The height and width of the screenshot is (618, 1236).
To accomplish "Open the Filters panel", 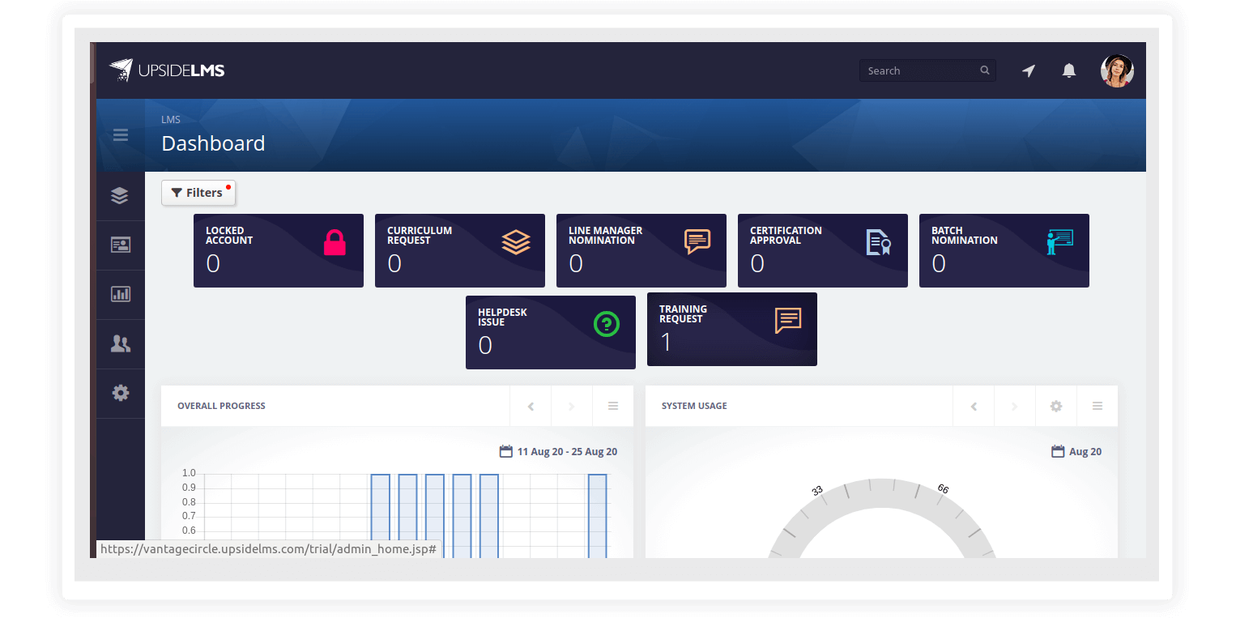I will coord(198,192).
